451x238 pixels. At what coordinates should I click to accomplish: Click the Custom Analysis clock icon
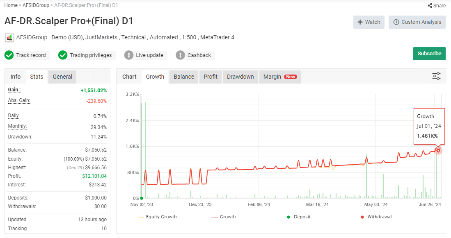tap(396, 22)
